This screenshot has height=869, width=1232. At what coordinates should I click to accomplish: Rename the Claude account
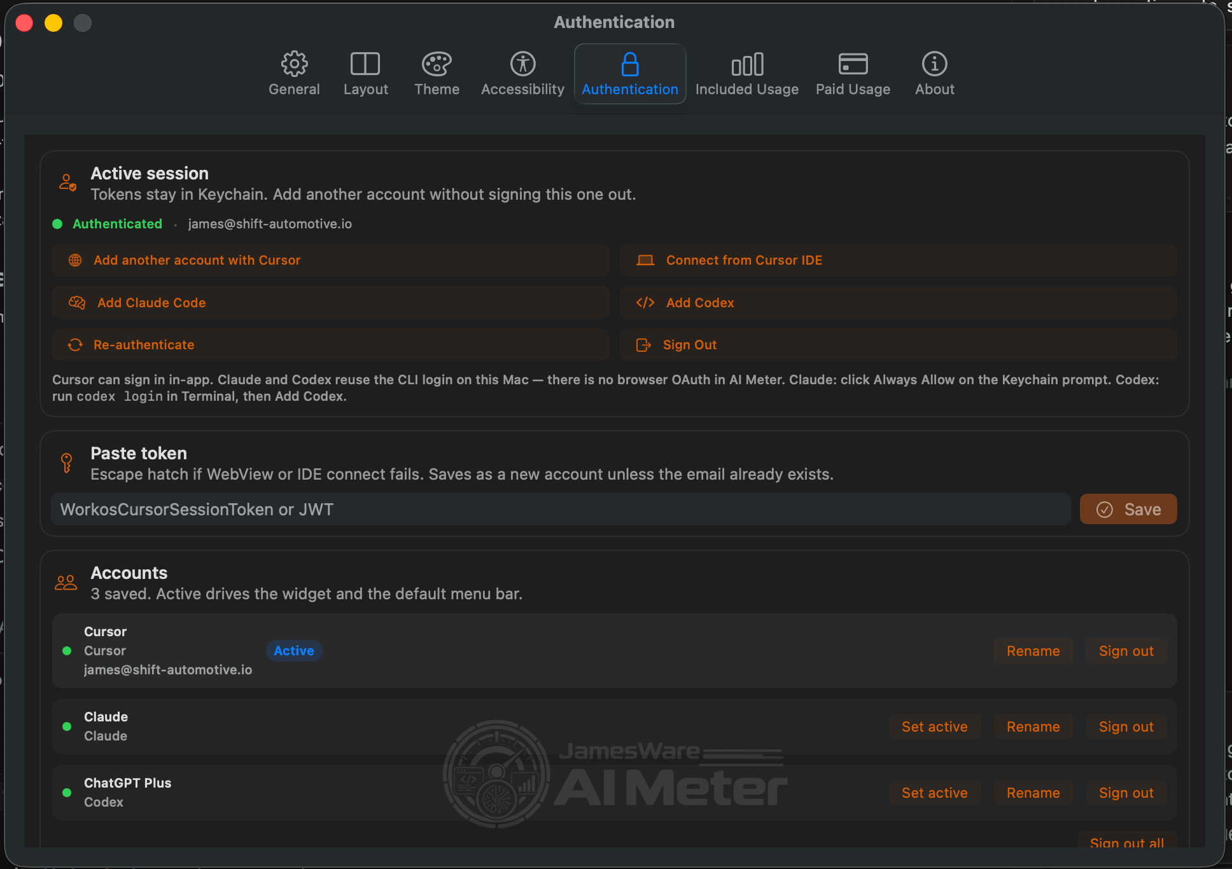click(1033, 726)
